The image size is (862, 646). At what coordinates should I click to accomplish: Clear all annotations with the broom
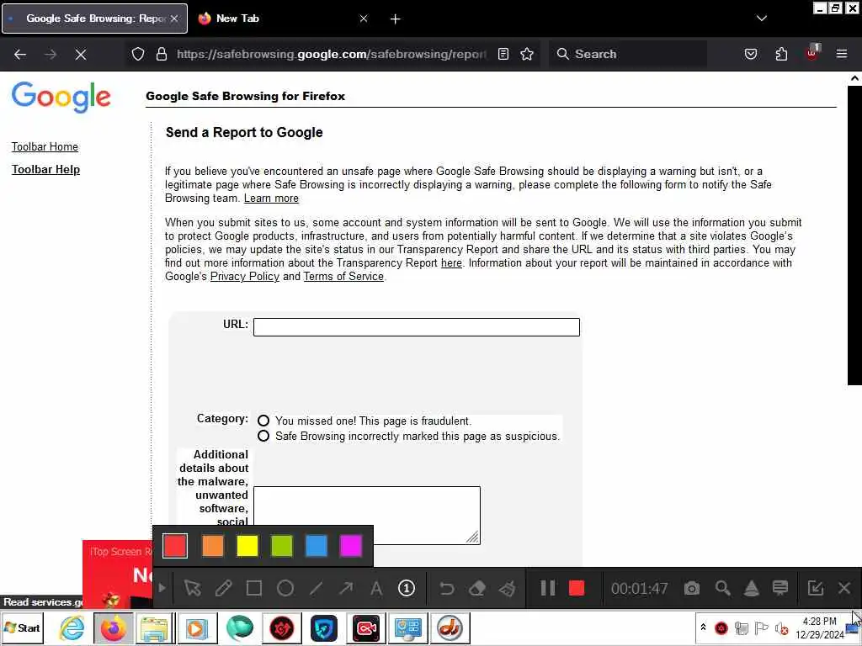pyautogui.click(x=507, y=588)
